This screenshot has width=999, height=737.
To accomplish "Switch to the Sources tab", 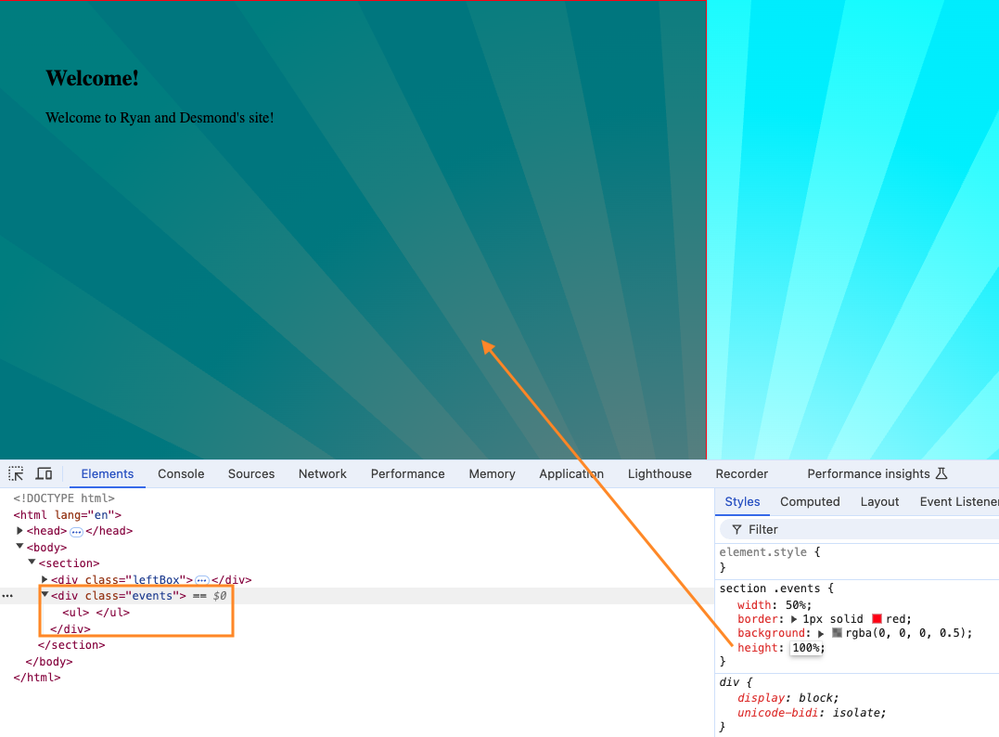I will [251, 473].
